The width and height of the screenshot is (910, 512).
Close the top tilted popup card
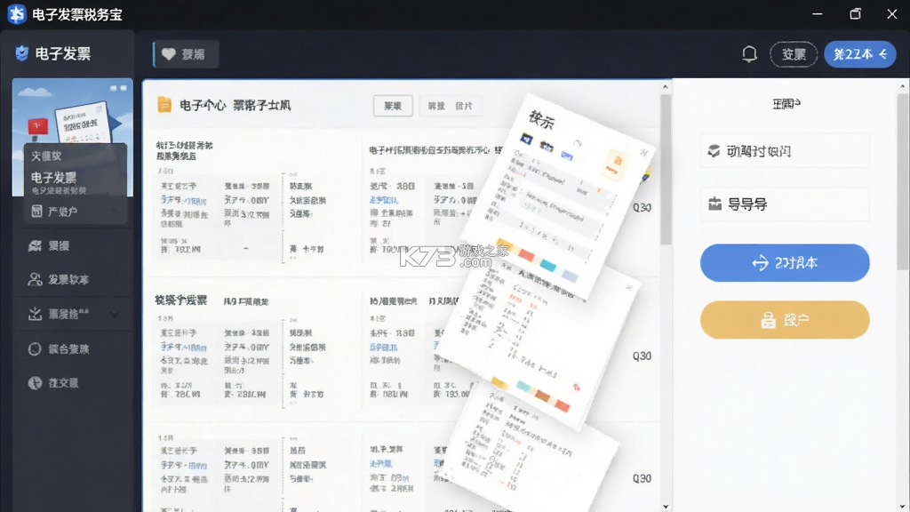(643, 152)
